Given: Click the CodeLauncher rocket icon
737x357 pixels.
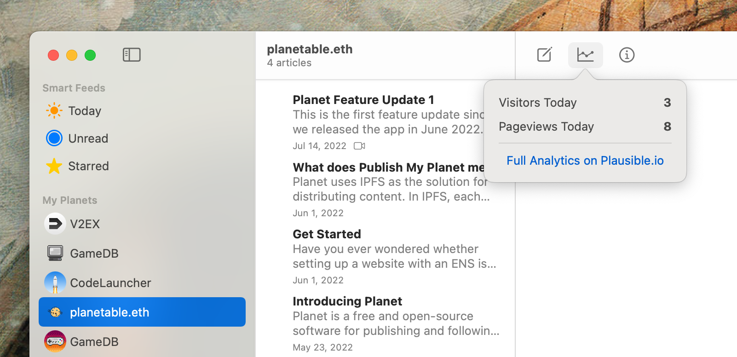Looking at the screenshot, I should click(x=55, y=282).
